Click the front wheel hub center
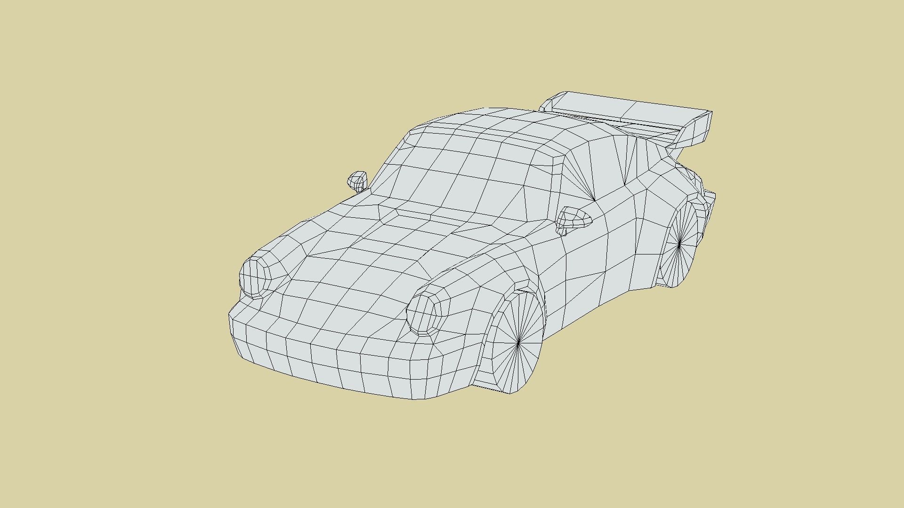Viewport: 904px width, 508px height. (518, 344)
